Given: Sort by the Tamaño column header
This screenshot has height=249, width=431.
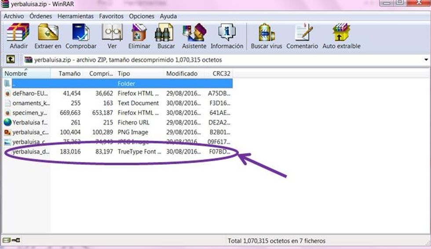Looking at the screenshot, I should click(67, 74).
